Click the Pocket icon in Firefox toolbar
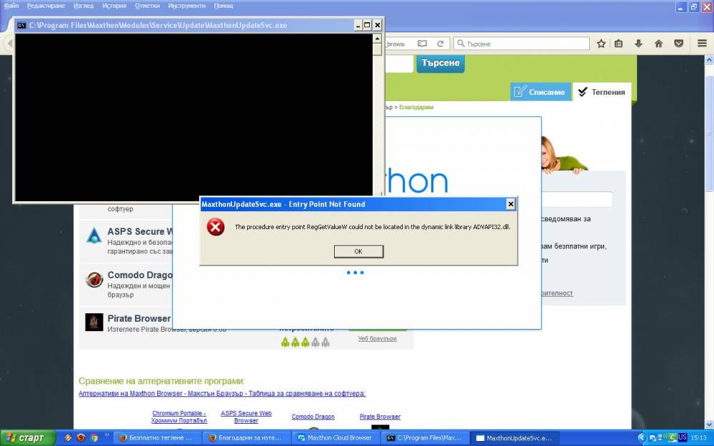The height and width of the screenshot is (446, 714). (678, 44)
